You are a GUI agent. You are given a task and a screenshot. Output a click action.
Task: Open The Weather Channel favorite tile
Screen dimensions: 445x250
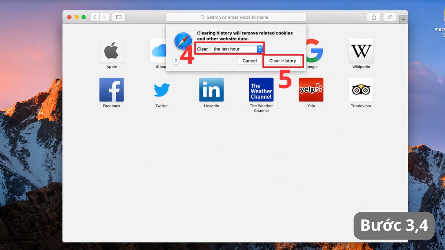click(261, 90)
